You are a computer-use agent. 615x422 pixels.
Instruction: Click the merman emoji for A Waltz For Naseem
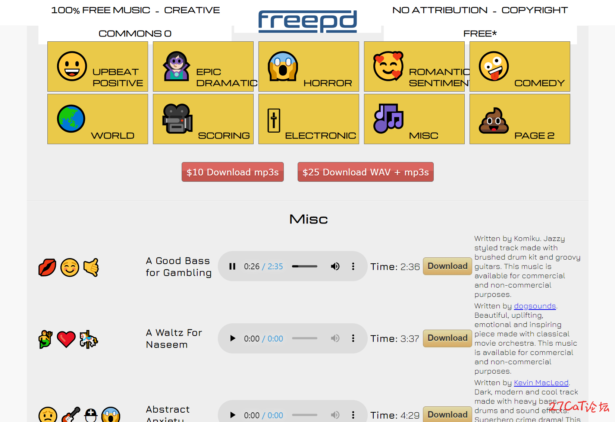click(46, 339)
